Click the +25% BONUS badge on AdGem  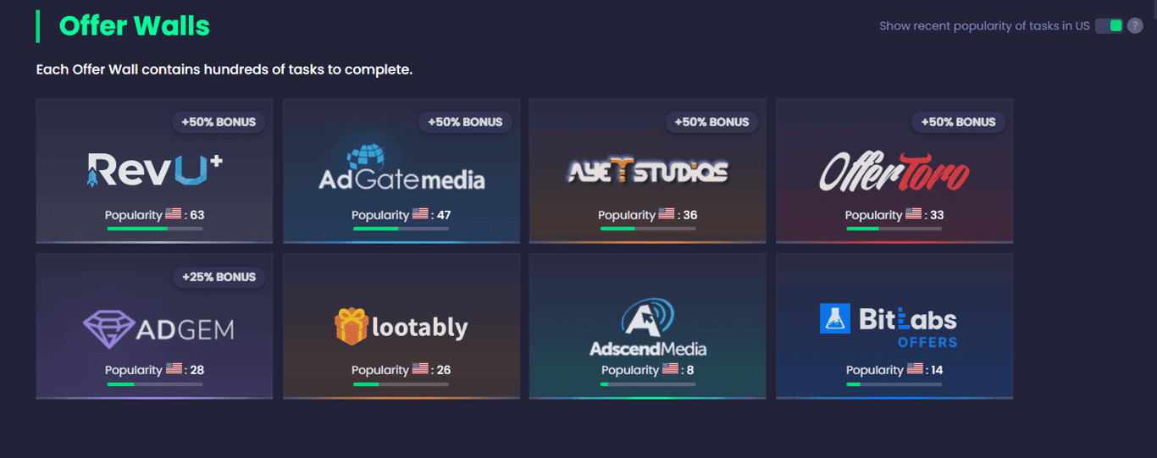(219, 277)
